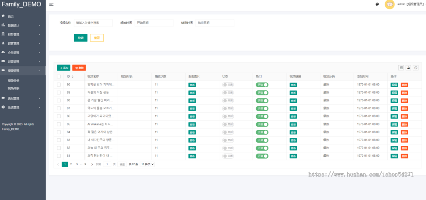This screenshot has width=426, height=200.
Task: Expand the 会员管理 menu arrow
Action: pos(39,53)
